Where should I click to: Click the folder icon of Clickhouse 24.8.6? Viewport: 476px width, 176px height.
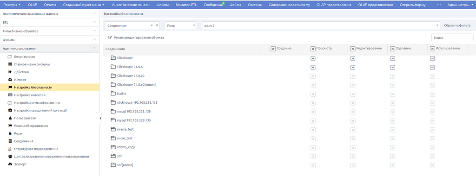point(113,67)
